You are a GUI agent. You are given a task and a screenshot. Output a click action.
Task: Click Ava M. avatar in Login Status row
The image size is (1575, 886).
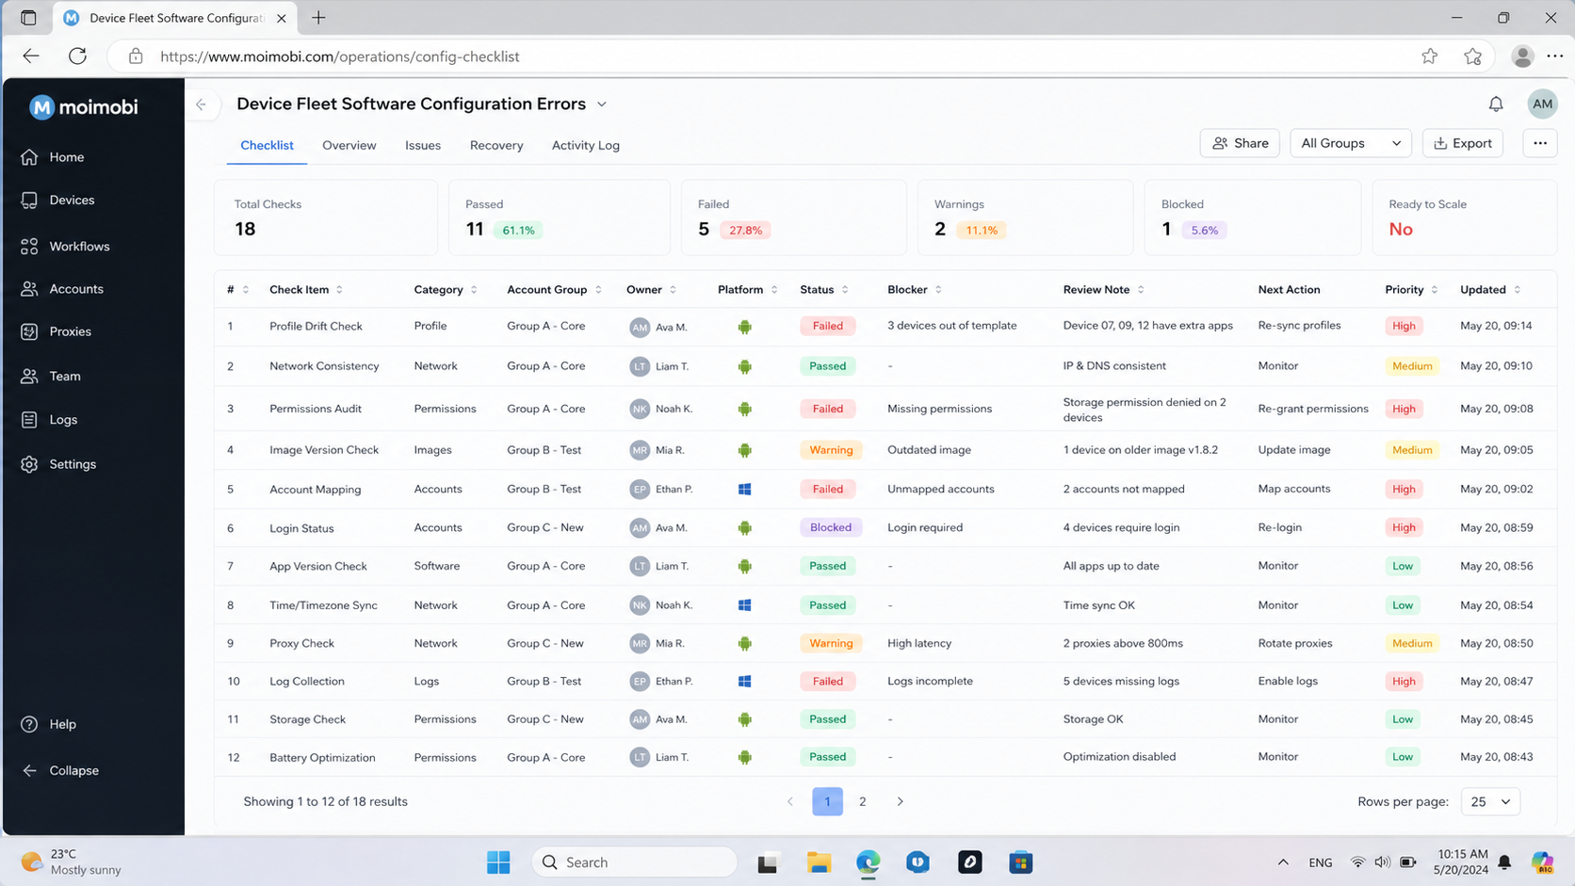click(x=640, y=528)
